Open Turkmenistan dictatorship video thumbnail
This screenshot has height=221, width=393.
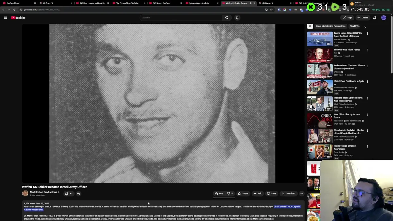tap(320, 71)
